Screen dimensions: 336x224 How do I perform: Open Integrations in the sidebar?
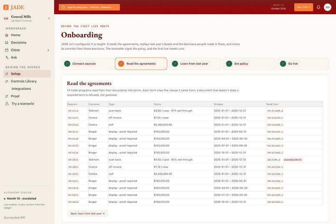point(27,89)
